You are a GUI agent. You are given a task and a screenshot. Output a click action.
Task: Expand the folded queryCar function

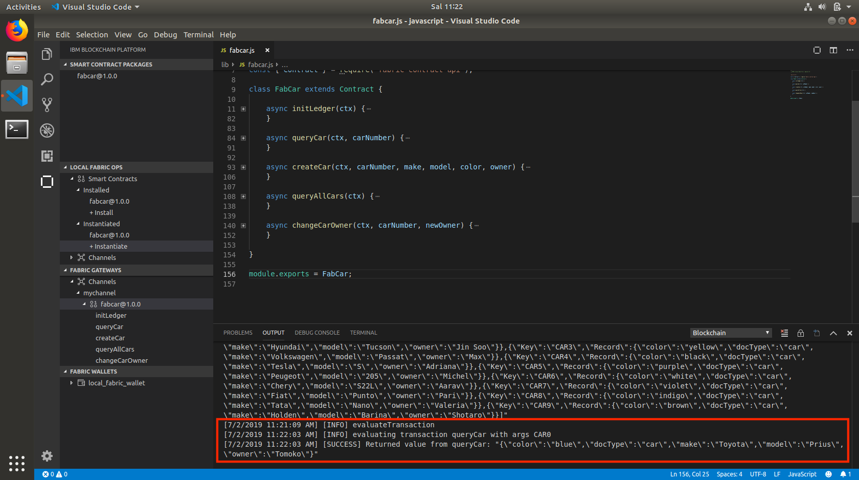click(243, 138)
